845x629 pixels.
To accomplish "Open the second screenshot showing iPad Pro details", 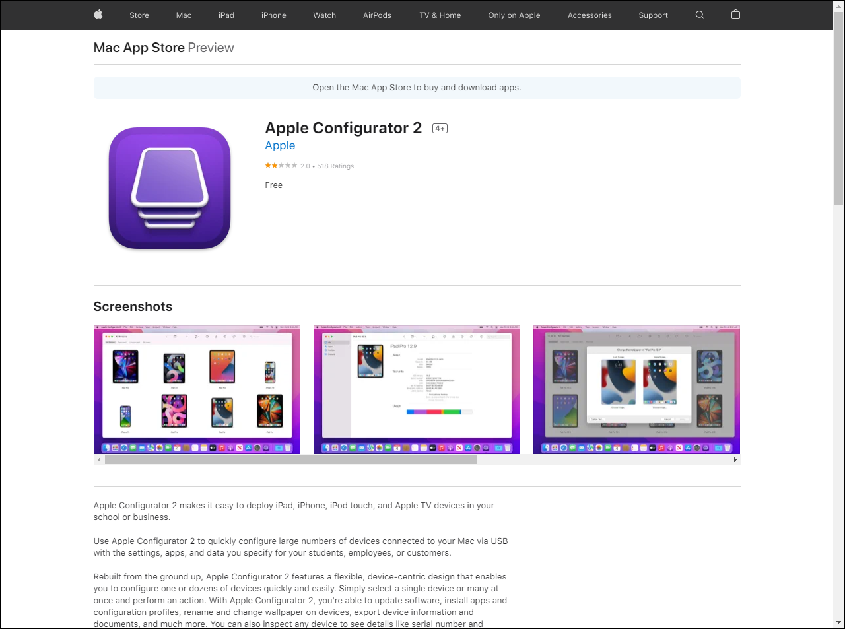I will click(x=417, y=389).
